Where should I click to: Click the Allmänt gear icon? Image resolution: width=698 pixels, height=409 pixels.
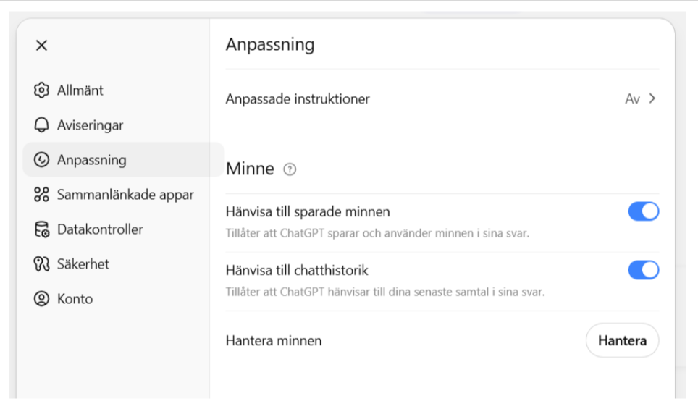pyautogui.click(x=41, y=90)
